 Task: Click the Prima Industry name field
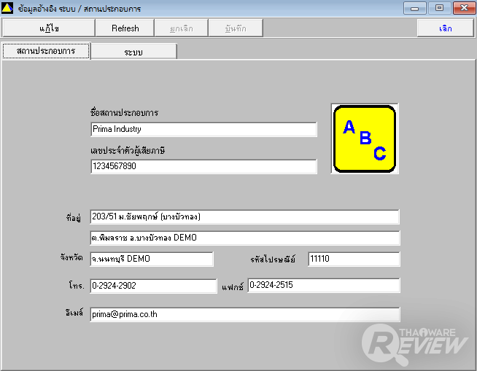tap(203, 129)
